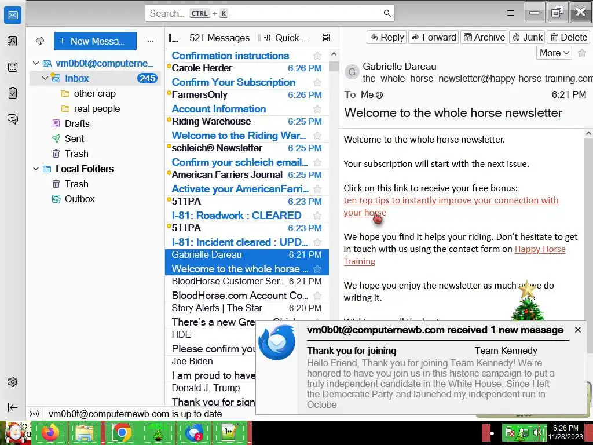Image resolution: width=593 pixels, height=445 pixels.
Task: Open the 'real people' folder
Action: 96,108
